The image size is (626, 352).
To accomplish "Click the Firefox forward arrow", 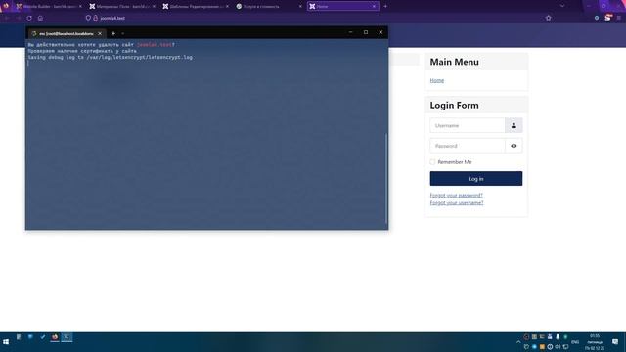I will (18, 18).
